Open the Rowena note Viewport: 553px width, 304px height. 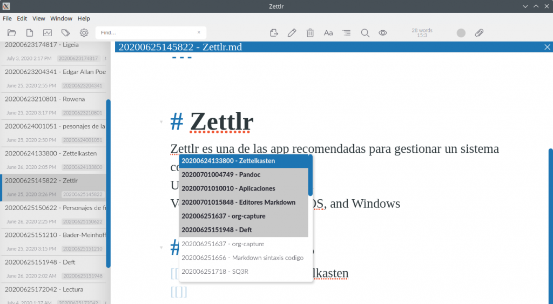coord(53,106)
